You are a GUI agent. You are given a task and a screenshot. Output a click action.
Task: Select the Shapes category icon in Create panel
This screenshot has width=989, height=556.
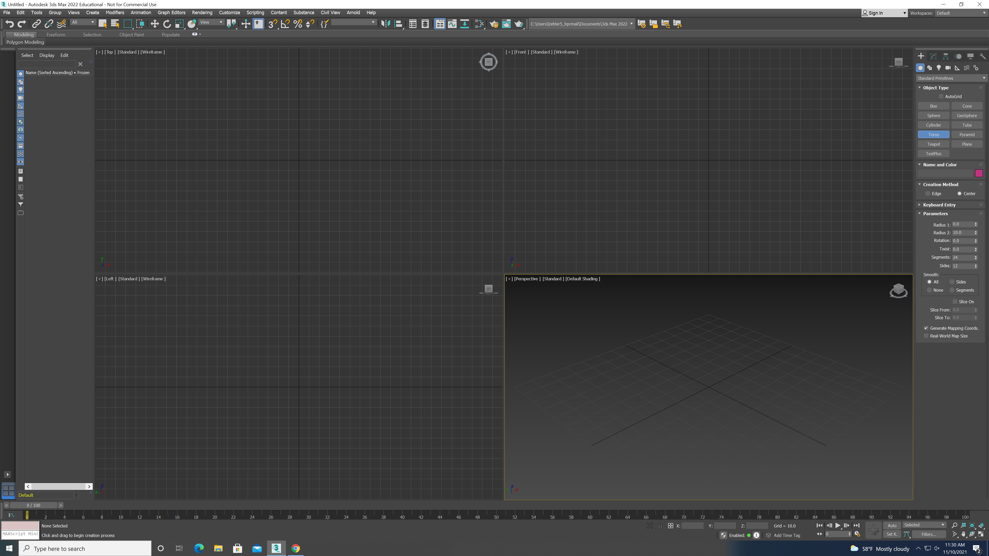pyautogui.click(x=930, y=67)
